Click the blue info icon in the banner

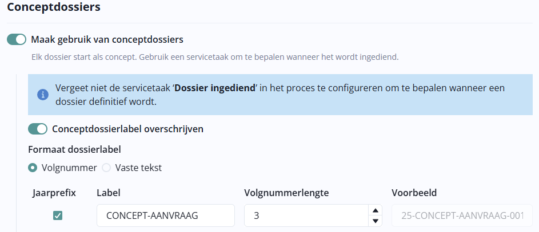[x=43, y=95]
